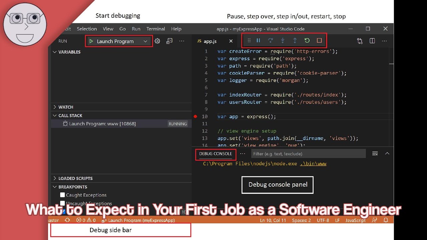Click the feedback icon in status bar
427x240 pixels.
pos(375,220)
